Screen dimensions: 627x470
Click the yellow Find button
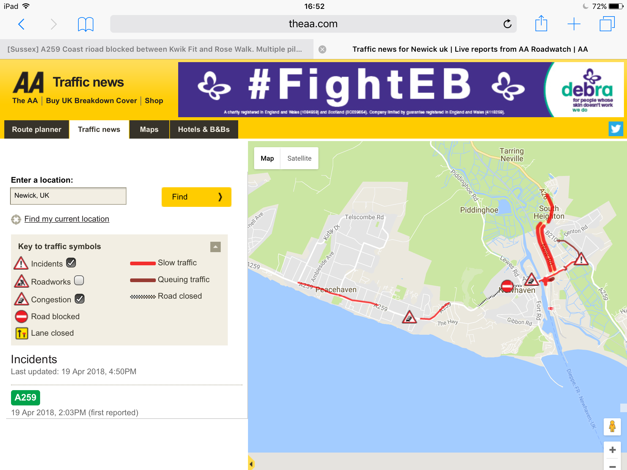pos(196,197)
